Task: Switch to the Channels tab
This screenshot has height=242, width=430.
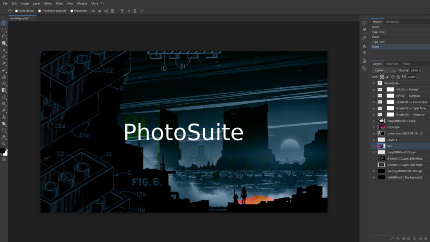Action: [x=392, y=64]
